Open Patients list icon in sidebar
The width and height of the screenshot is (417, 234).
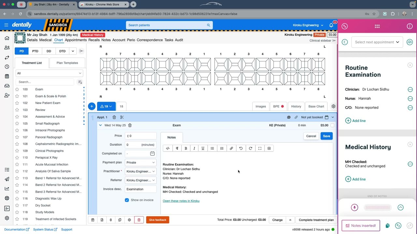tap(7, 47)
